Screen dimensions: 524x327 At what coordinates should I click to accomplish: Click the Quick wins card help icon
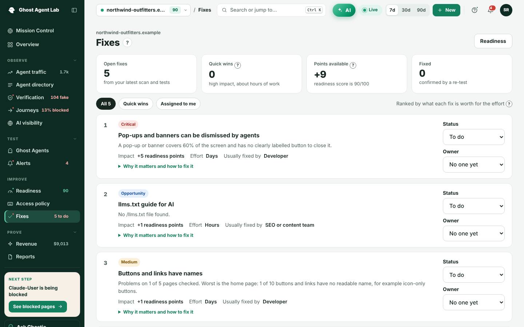238,65
